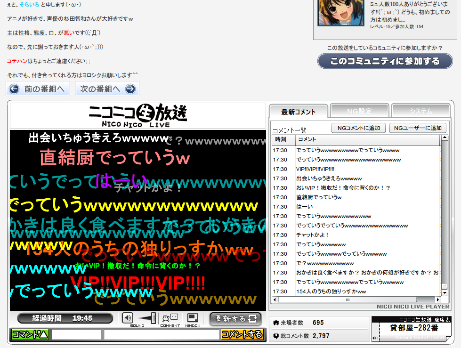This screenshot has width=461, height=348.
Task: Click the NGユーザーに追加 button
Action: (x=418, y=128)
